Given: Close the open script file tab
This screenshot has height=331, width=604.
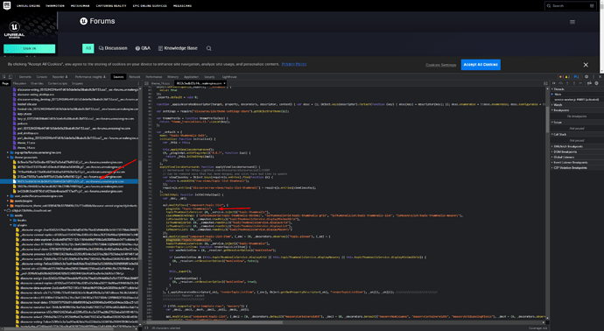Looking at the screenshot, I should click(224, 83).
